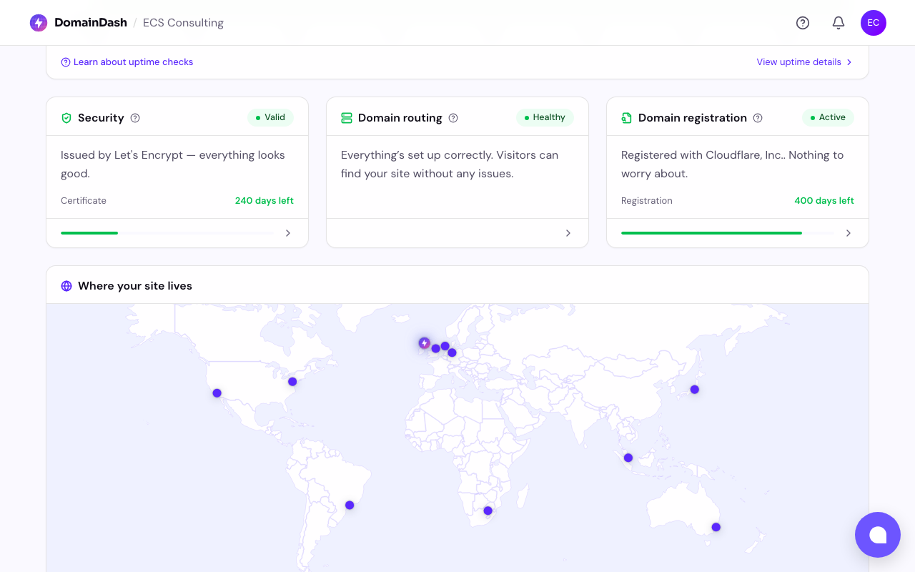Image resolution: width=915 pixels, height=572 pixels.
Task: Click the Domain routing stack icon
Action: coord(346,117)
